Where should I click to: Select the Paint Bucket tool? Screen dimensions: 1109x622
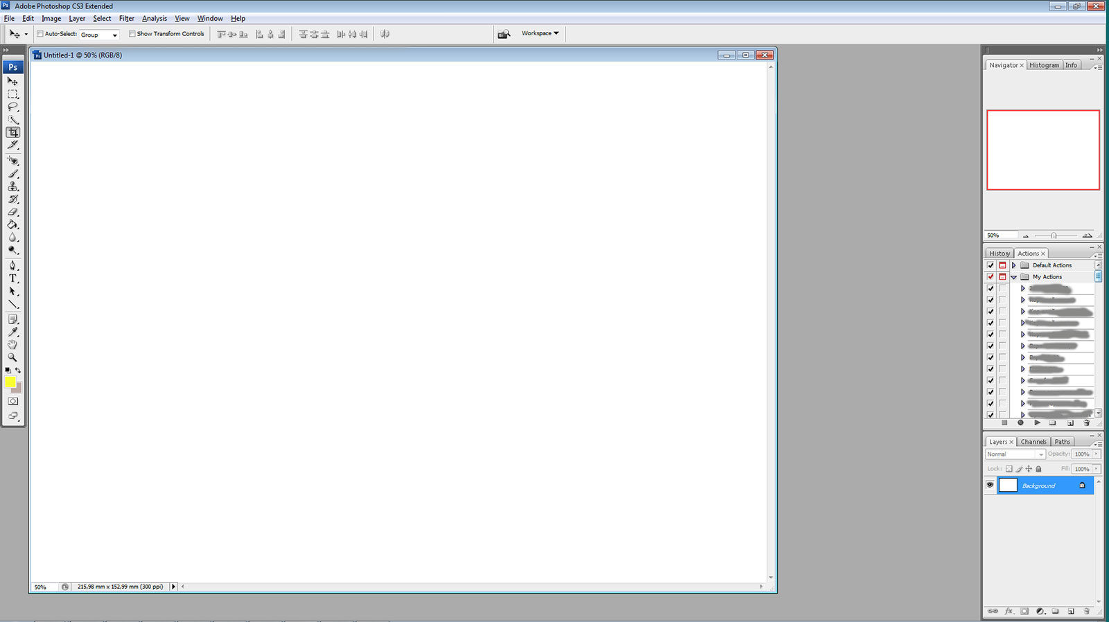[12, 225]
